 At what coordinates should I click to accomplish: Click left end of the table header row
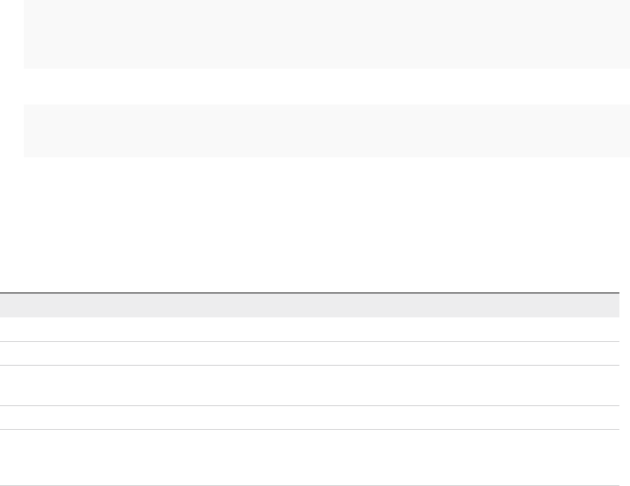(x=8, y=305)
